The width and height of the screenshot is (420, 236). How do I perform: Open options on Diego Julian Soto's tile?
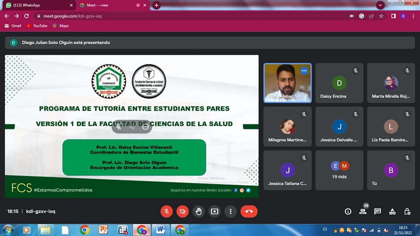304,70
